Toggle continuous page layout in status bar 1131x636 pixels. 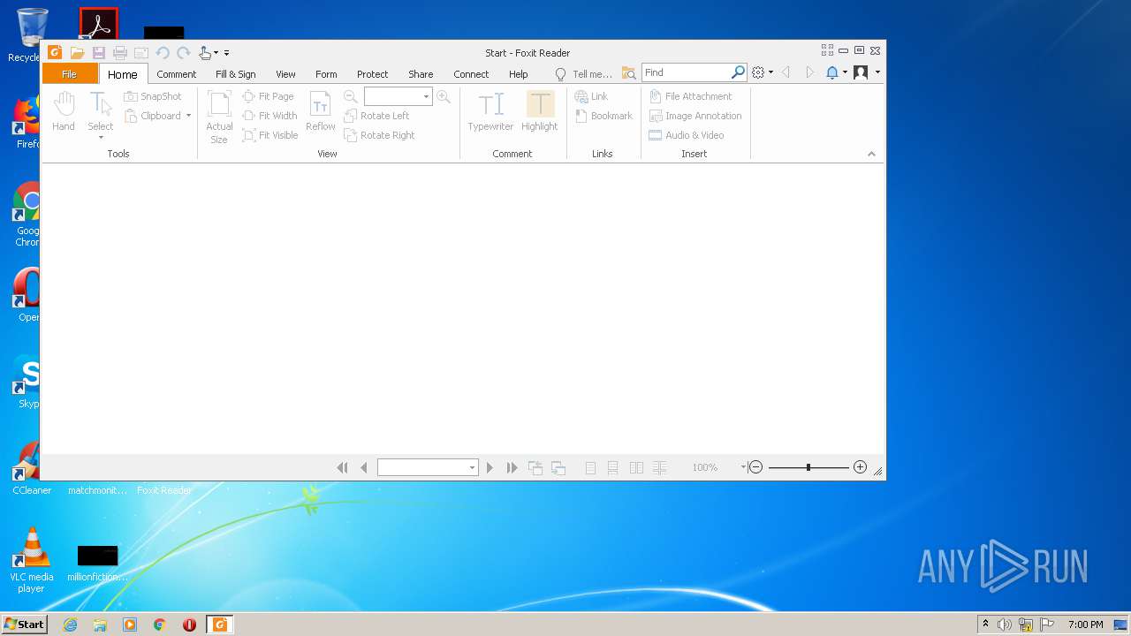(612, 467)
